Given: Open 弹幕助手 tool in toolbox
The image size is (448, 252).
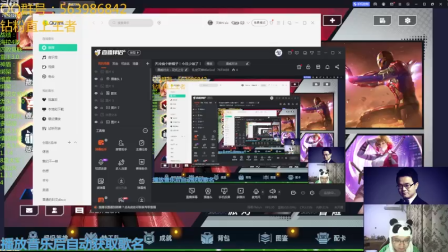Looking at the screenshot, I should (x=101, y=145).
